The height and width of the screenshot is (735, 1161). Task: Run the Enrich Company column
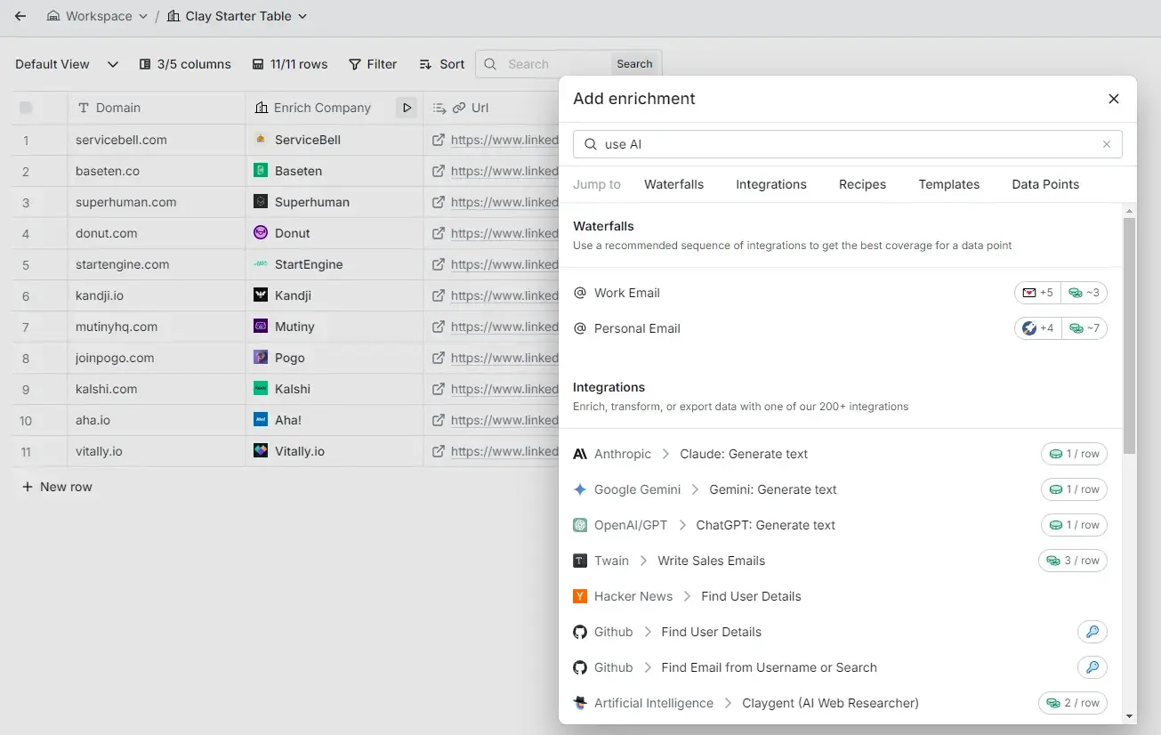coord(407,107)
